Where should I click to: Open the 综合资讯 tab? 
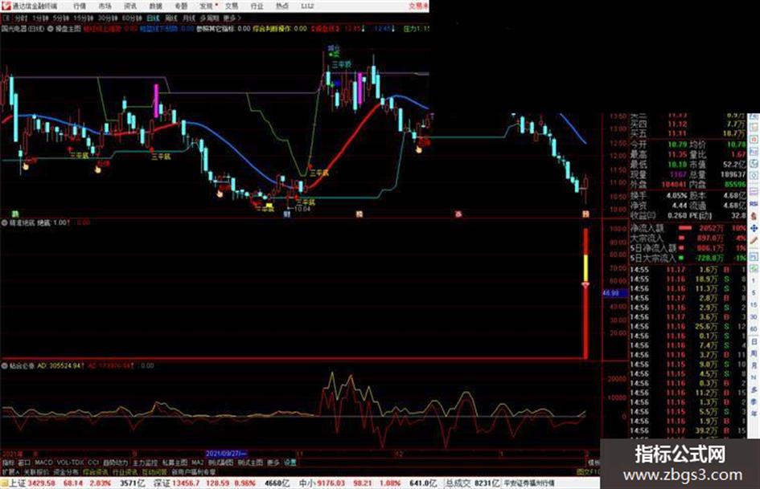pyautogui.click(x=96, y=471)
